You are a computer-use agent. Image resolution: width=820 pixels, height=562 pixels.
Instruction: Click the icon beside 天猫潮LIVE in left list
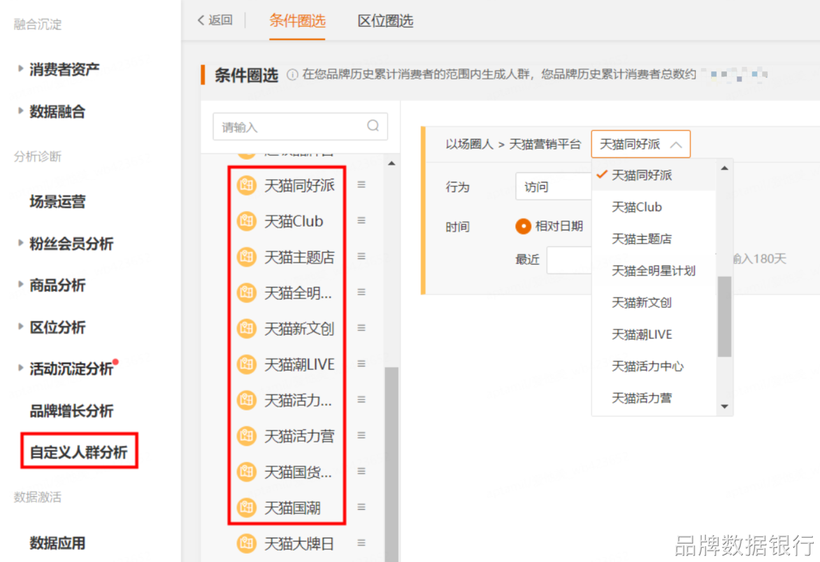click(x=247, y=365)
